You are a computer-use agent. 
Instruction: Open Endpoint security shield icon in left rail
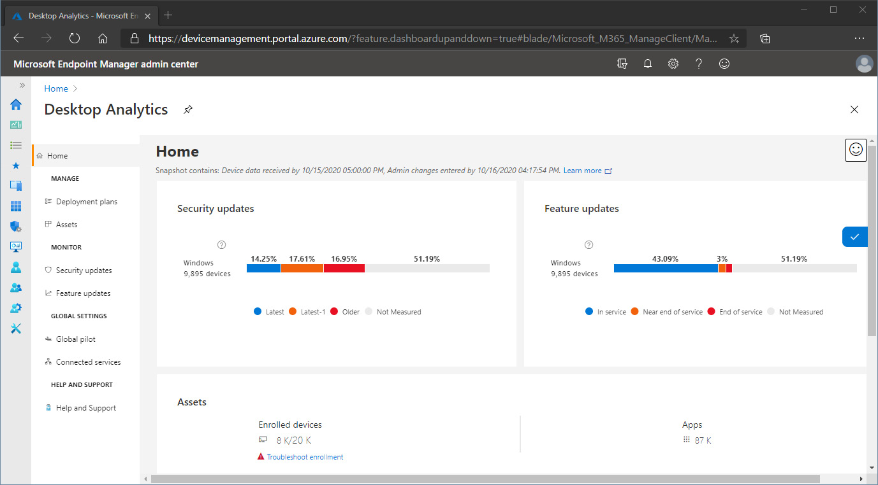tap(16, 227)
